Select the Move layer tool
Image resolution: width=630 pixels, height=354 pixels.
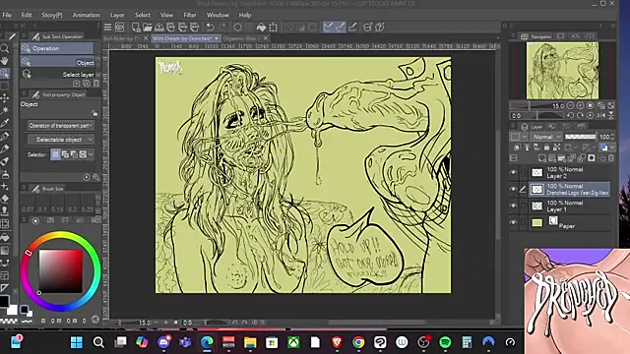point(5,98)
